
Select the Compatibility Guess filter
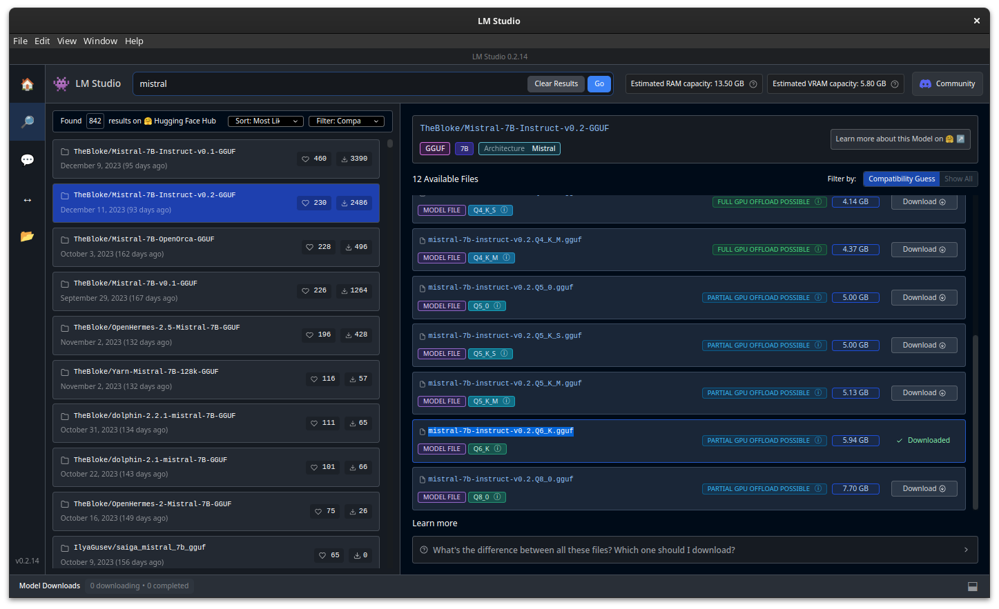901,179
